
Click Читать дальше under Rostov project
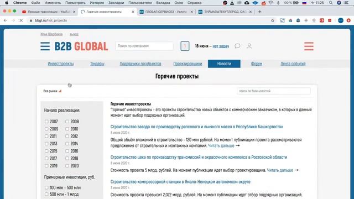tap(280, 170)
